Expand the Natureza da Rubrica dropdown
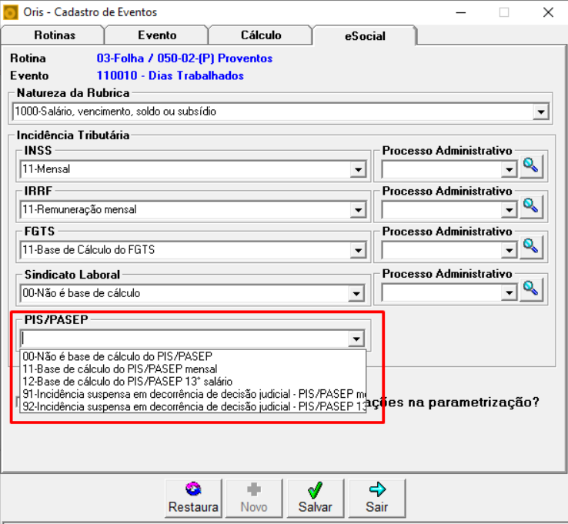 [x=540, y=112]
